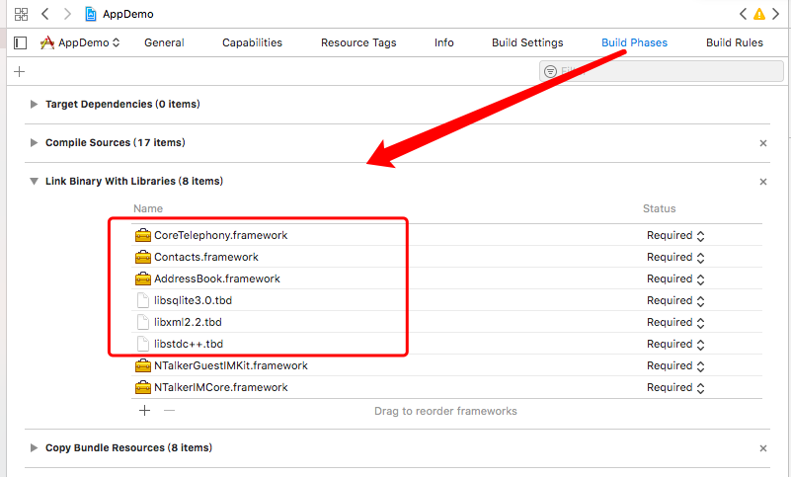This screenshot has width=791, height=477.
Task: Open the Capabilities tab
Action: (x=252, y=42)
